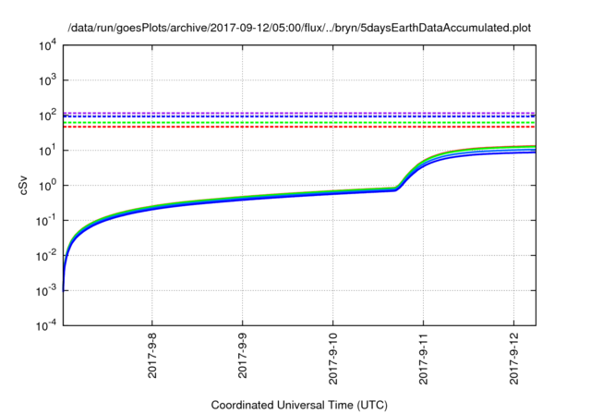Image resolution: width=591 pixels, height=414 pixels.
Task: Click the 10^-3 y-axis tick label
Action: [46, 291]
